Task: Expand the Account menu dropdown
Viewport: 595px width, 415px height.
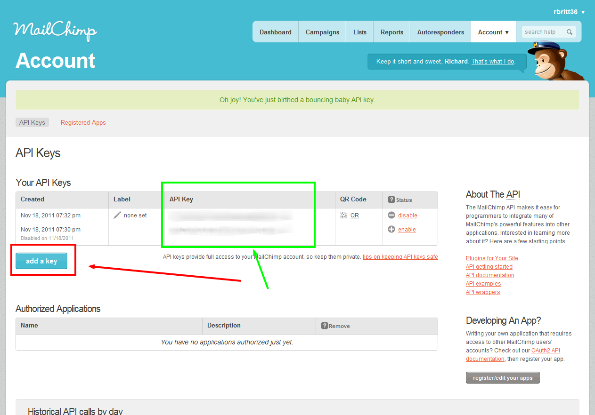Action: (x=493, y=32)
